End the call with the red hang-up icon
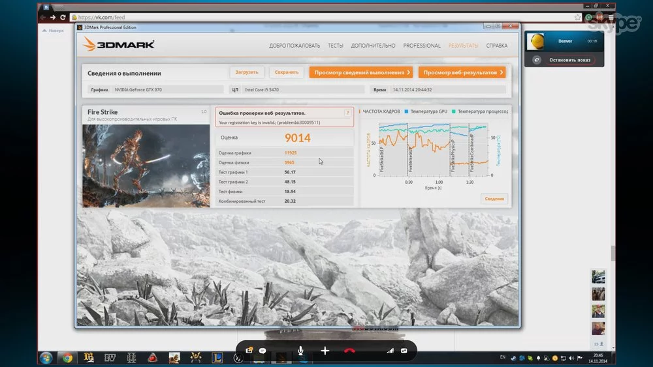This screenshot has height=367, width=653. click(x=349, y=351)
